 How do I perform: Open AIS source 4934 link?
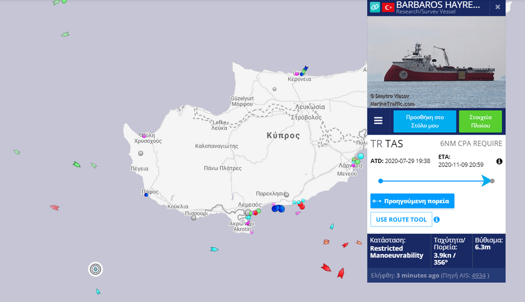[478, 275]
